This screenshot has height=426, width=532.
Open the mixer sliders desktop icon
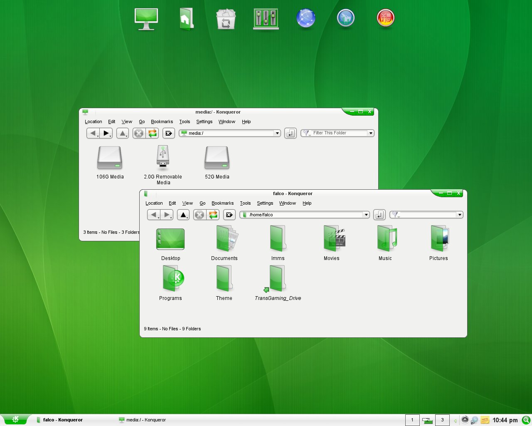(266, 19)
